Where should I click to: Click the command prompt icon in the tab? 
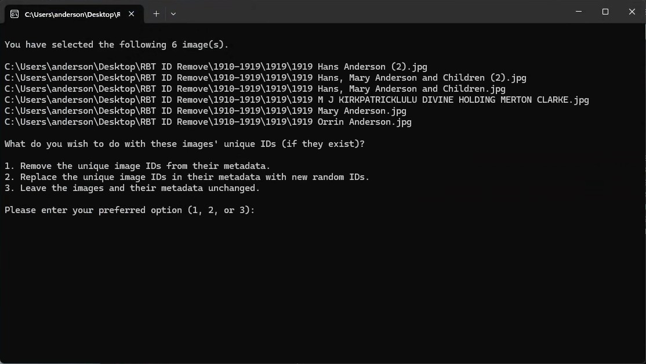click(x=14, y=14)
